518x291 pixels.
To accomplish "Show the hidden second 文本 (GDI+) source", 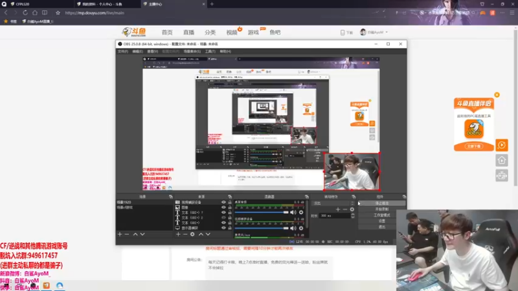I will 223,217.
